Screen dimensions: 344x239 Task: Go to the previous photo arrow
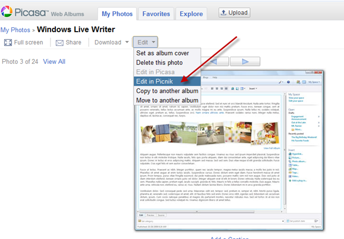pyautogui.click(x=215, y=62)
